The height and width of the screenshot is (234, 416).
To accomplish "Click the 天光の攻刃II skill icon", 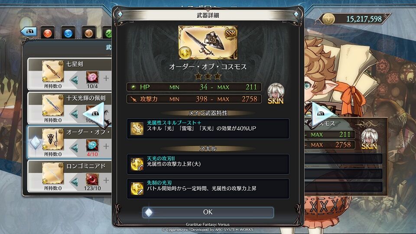I will pos(137,164).
